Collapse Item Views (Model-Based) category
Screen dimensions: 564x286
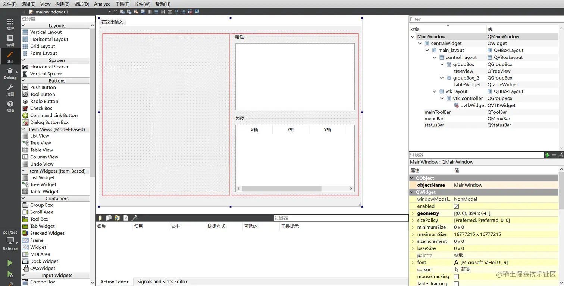[x=23, y=129]
